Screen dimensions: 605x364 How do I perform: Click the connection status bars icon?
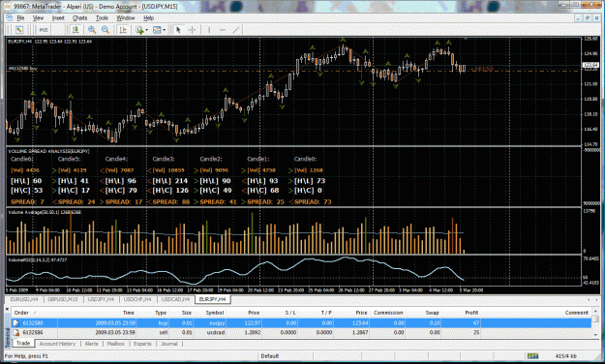[532, 356]
